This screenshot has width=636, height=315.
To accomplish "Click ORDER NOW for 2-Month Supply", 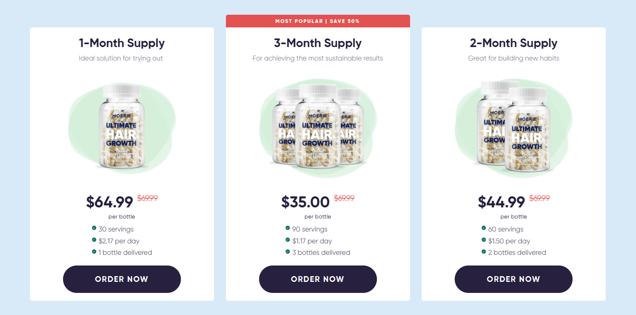I will (x=513, y=279).
